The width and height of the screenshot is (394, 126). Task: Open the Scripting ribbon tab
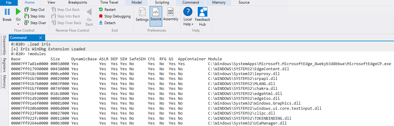pos(162,2)
